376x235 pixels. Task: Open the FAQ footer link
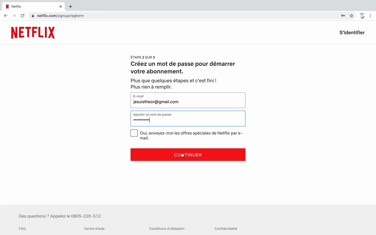point(22,229)
